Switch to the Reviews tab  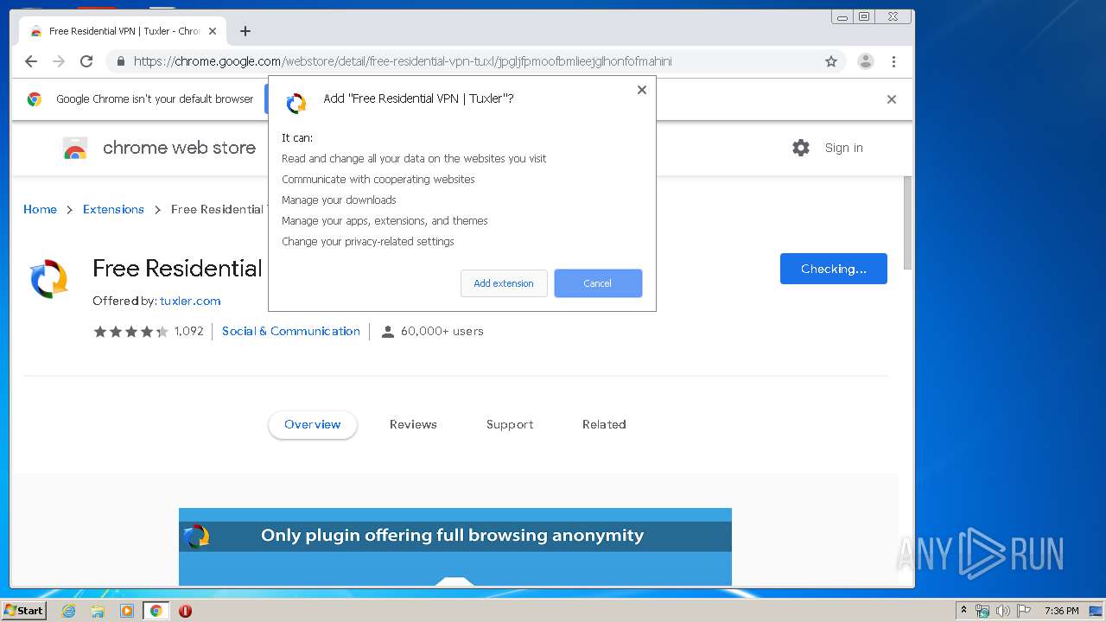[x=413, y=424]
